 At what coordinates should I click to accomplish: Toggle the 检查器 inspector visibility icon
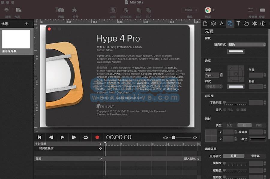tap(250, 9)
